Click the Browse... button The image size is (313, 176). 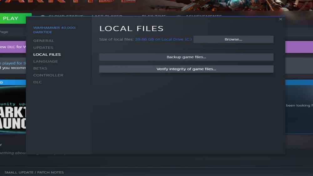tap(233, 39)
